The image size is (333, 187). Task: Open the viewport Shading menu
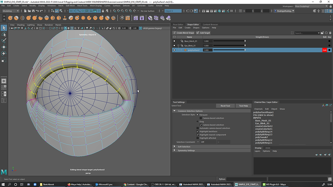20,25
